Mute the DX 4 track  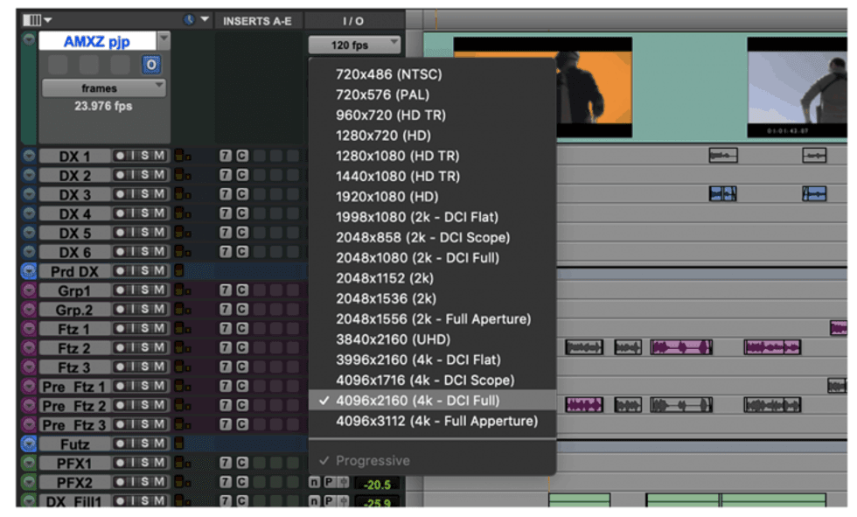click(159, 213)
